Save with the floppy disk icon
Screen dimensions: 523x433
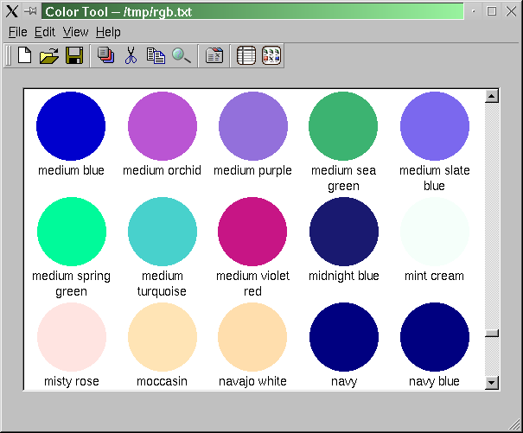coord(74,55)
